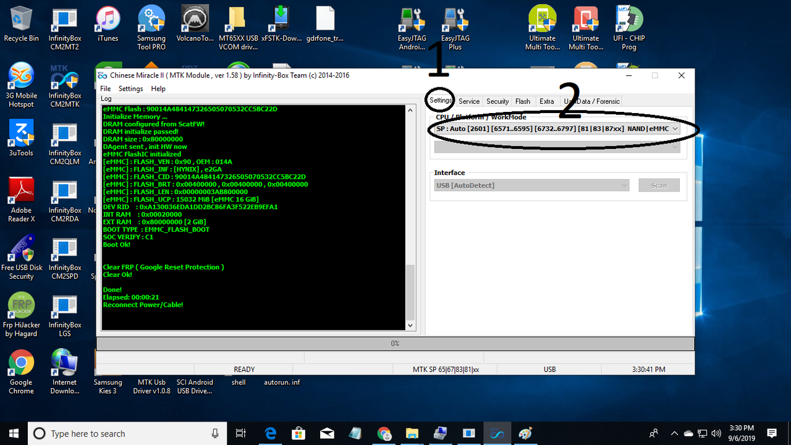Open the USB [AutoDetect] interface dropdown
This screenshot has width=791, height=445.
click(x=531, y=185)
